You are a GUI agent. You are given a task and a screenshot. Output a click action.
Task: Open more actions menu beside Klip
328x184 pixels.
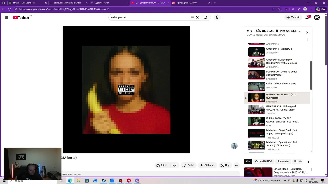[x=237, y=165]
